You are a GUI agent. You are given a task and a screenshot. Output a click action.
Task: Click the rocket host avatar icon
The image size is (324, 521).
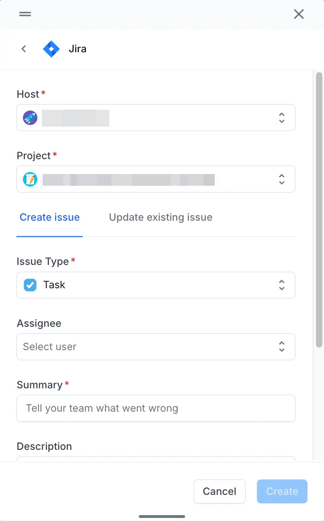pos(30,118)
